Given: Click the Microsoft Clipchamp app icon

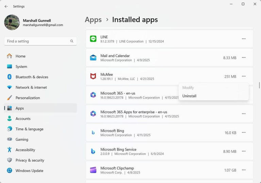Looking at the screenshot, I should coord(93,170).
